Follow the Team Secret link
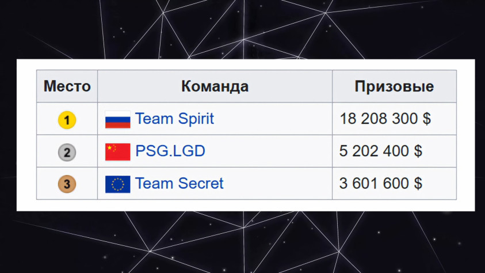 [179, 184]
